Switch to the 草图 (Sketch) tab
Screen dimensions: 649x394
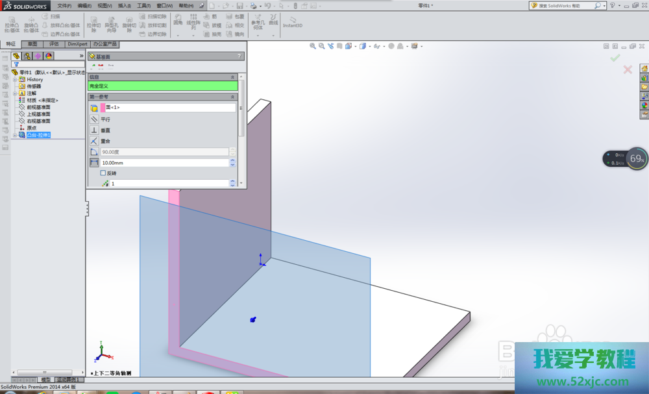click(32, 44)
